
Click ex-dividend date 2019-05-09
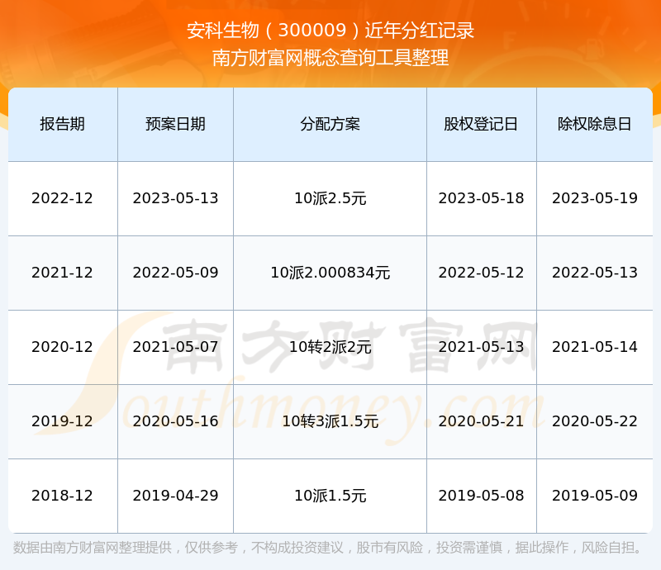click(x=595, y=496)
